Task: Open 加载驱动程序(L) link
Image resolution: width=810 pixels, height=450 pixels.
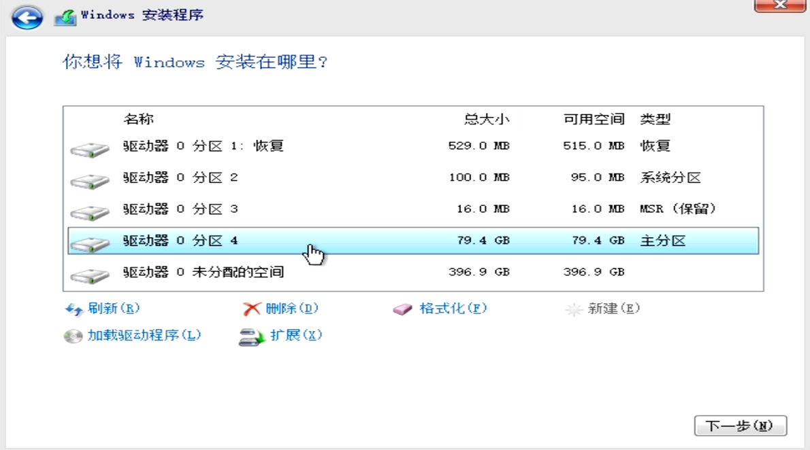Action: (x=144, y=335)
